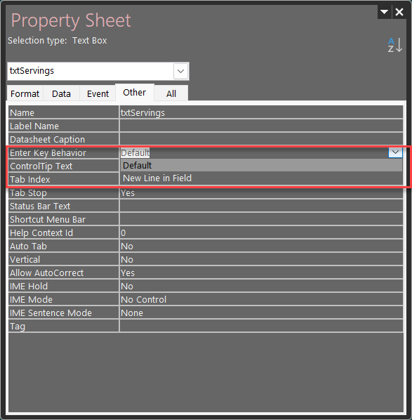Switch to the Format tab

(x=25, y=93)
